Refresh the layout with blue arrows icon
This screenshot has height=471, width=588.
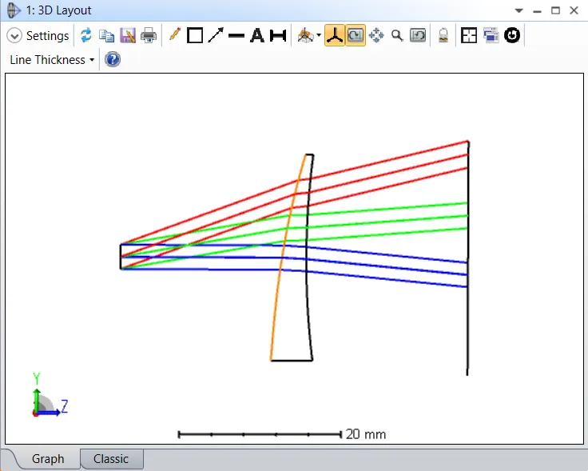click(85, 36)
